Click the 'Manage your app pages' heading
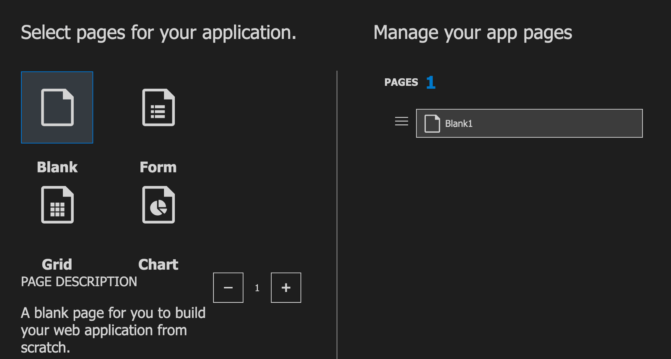671x359 pixels. click(x=473, y=33)
